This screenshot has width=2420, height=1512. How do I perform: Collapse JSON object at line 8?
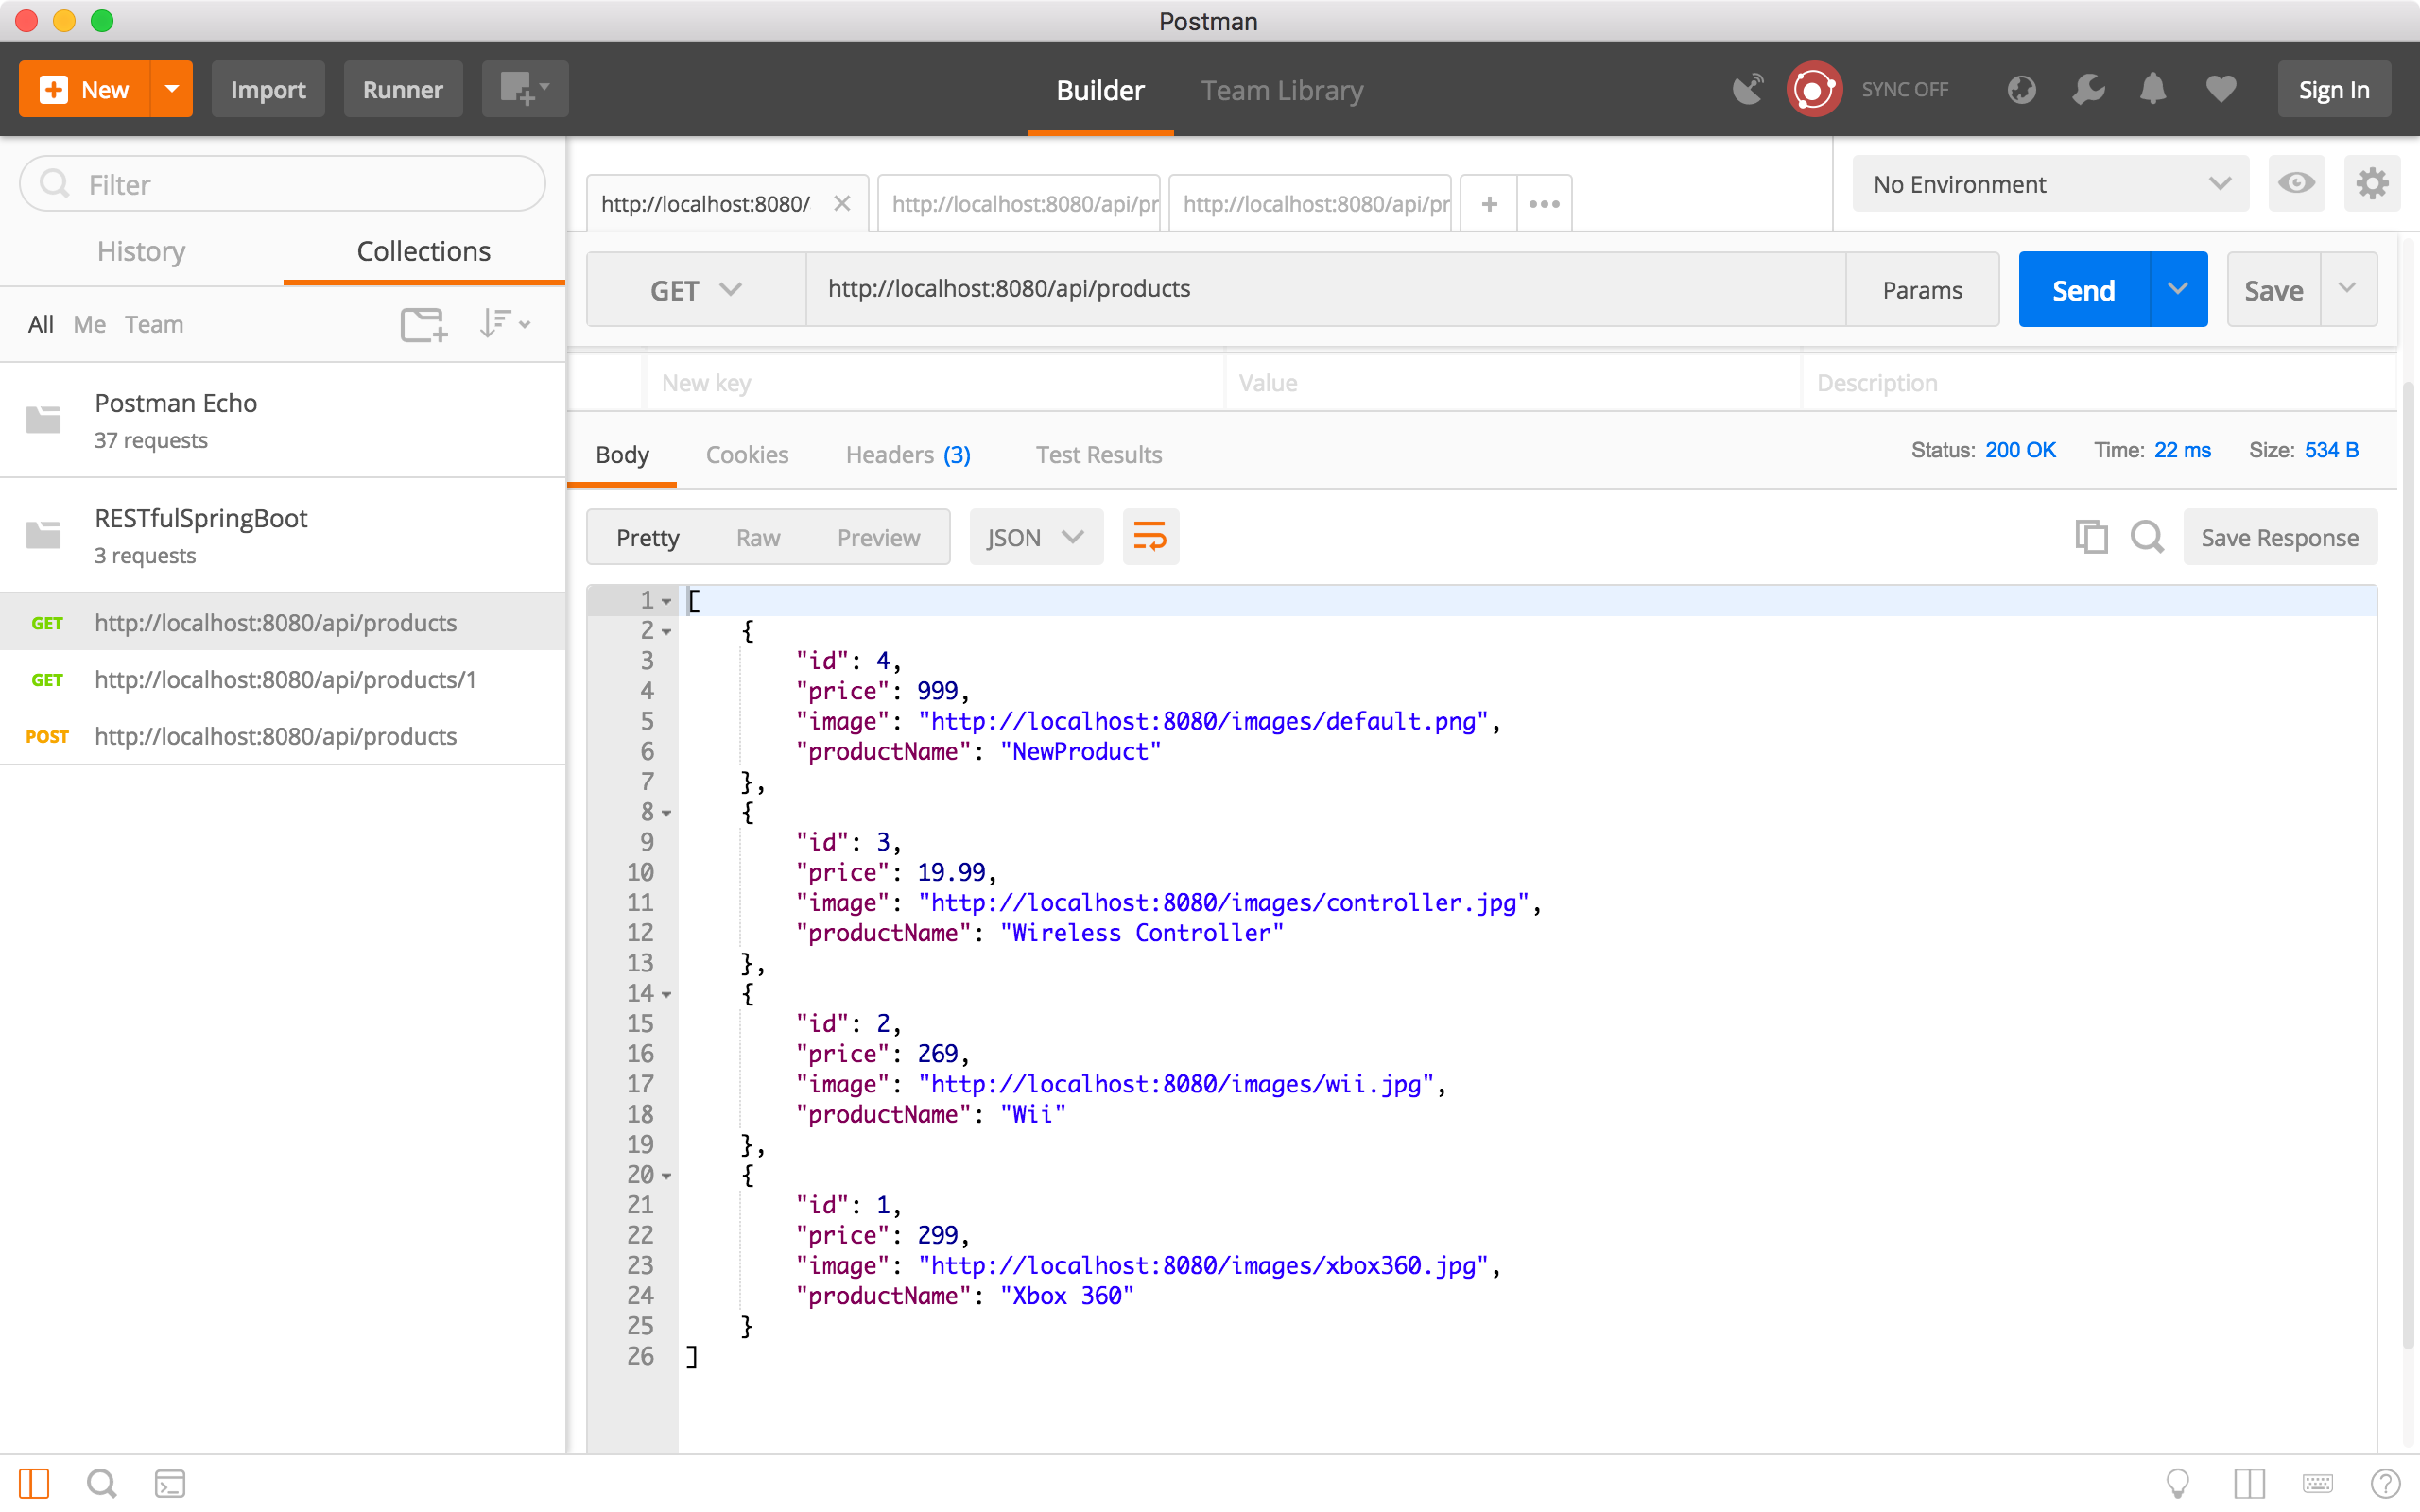coord(666,813)
